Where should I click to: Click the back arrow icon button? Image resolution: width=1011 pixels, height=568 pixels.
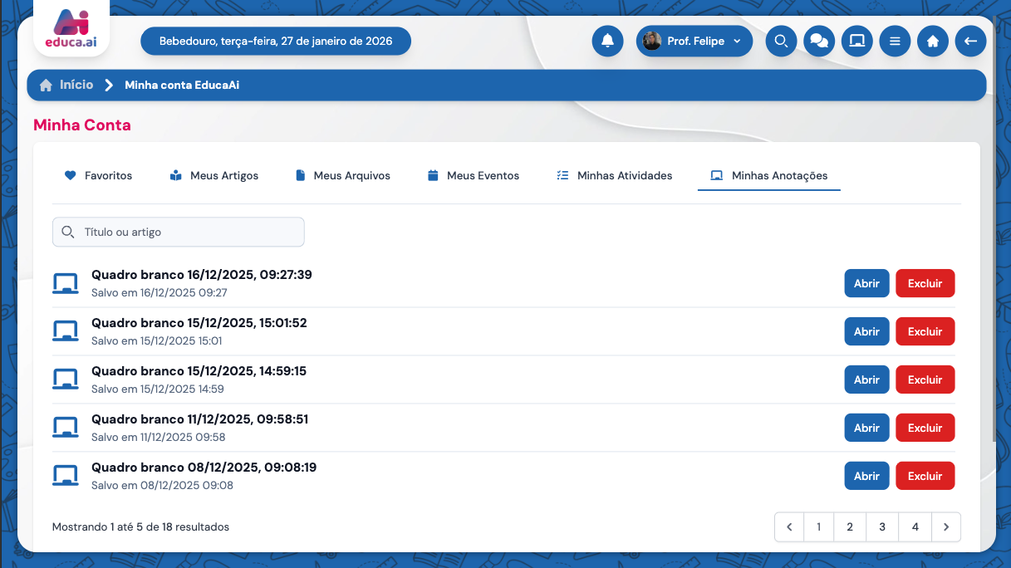click(970, 41)
